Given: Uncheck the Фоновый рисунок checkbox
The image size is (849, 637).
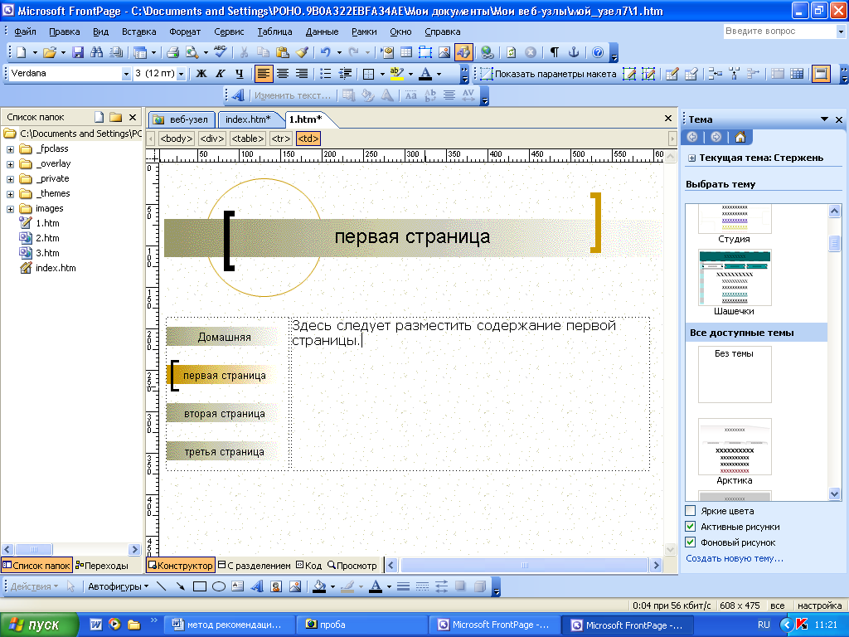Looking at the screenshot, I should (x=691, y=542).
